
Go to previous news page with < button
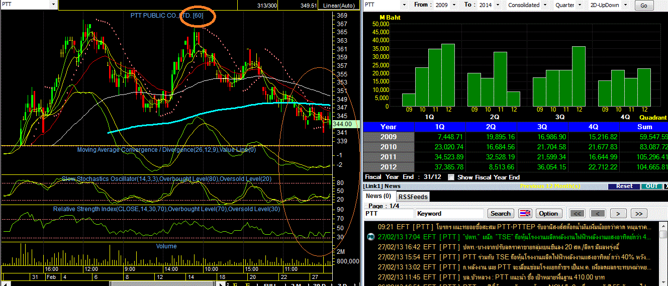pyautogui.click(x=598, y=214)
